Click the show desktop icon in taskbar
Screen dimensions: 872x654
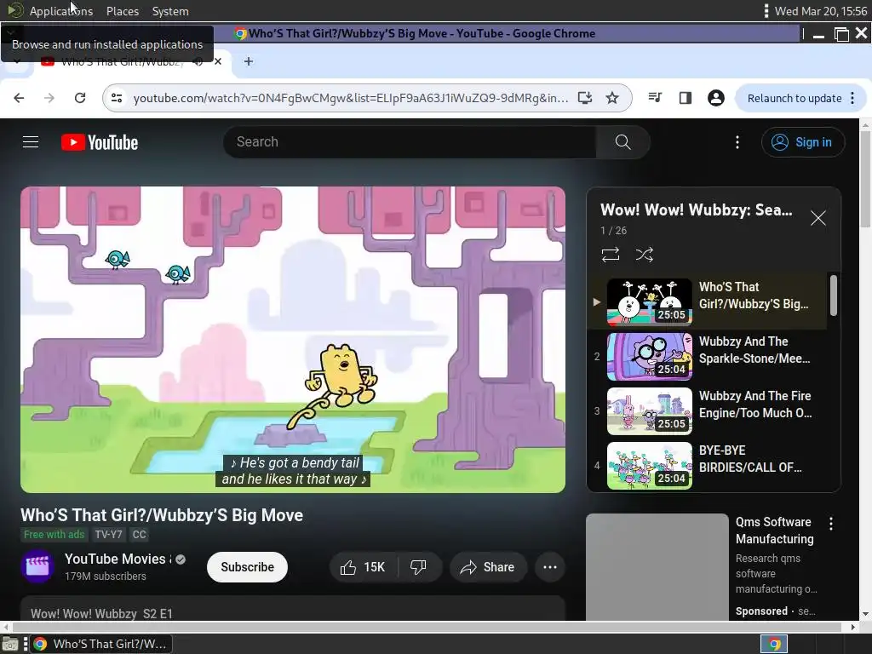pyautogui.click(x=10, y=644)
